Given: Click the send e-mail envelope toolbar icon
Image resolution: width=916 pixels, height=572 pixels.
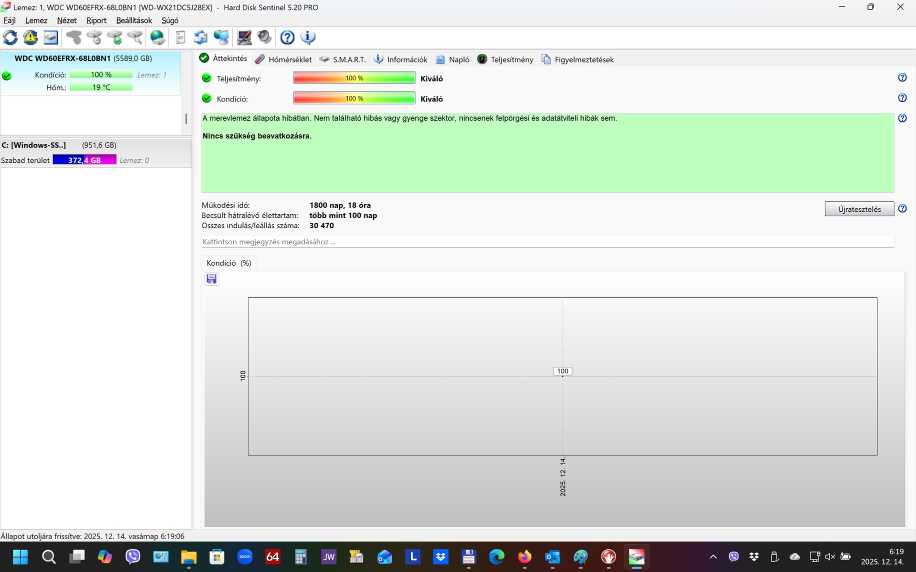Looking at the screenshot, I should (x=200, y=37).
